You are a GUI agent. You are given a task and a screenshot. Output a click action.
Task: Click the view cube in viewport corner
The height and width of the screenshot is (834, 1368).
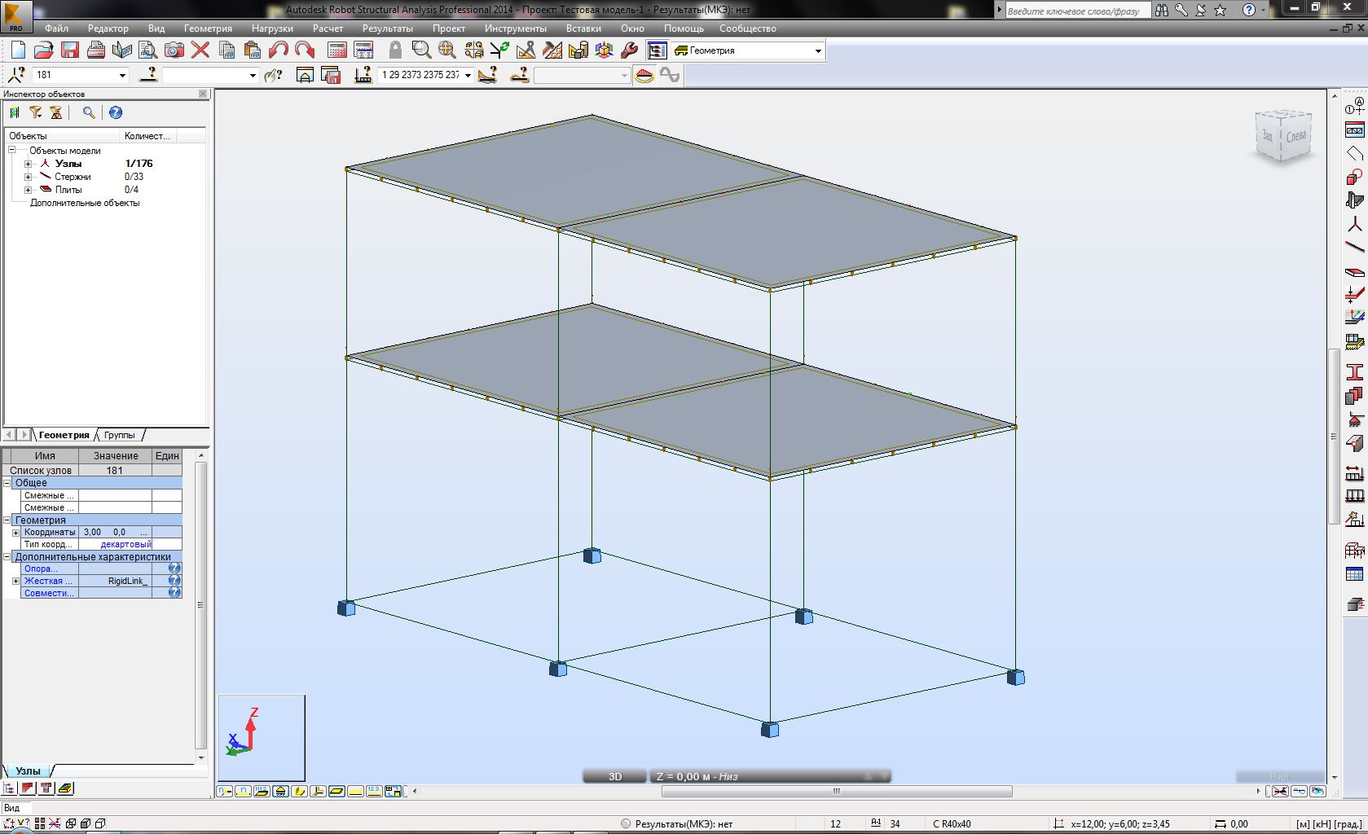(x=1283, y=136)
